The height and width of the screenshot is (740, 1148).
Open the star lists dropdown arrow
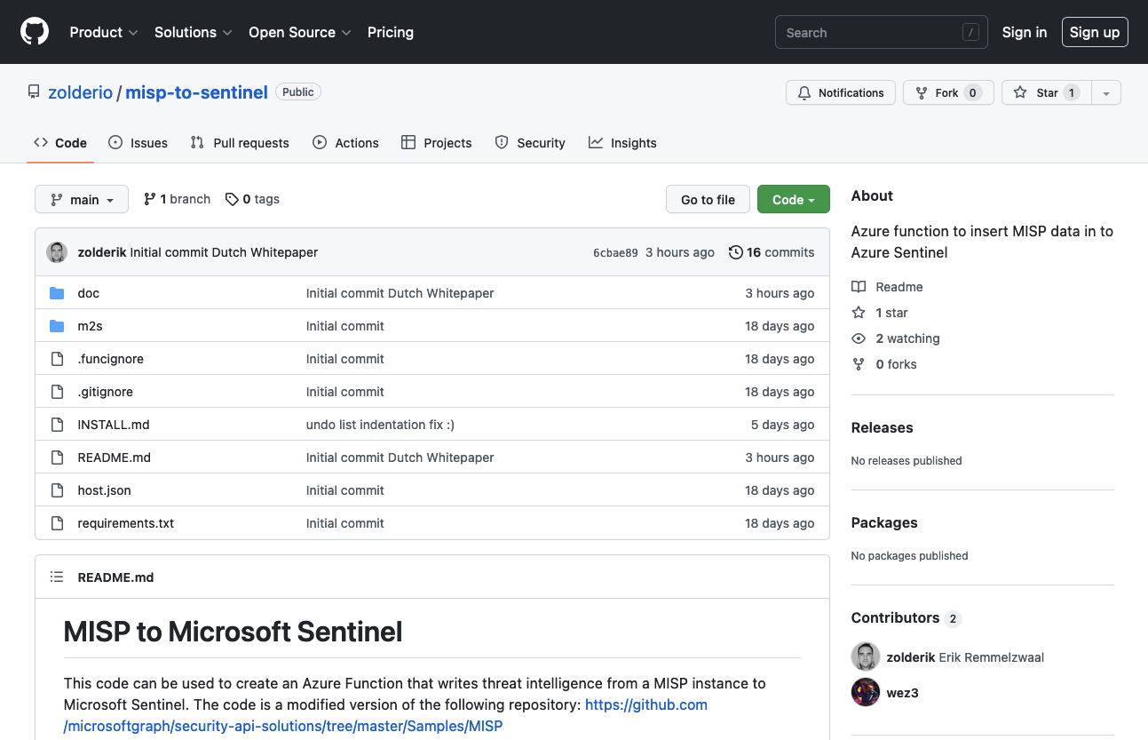[x=1105, y=93]
